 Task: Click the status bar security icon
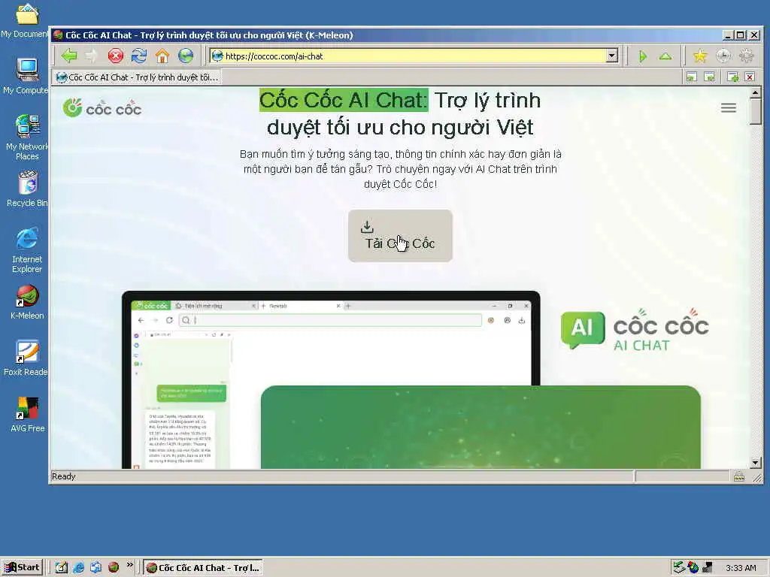click(739, 476)
